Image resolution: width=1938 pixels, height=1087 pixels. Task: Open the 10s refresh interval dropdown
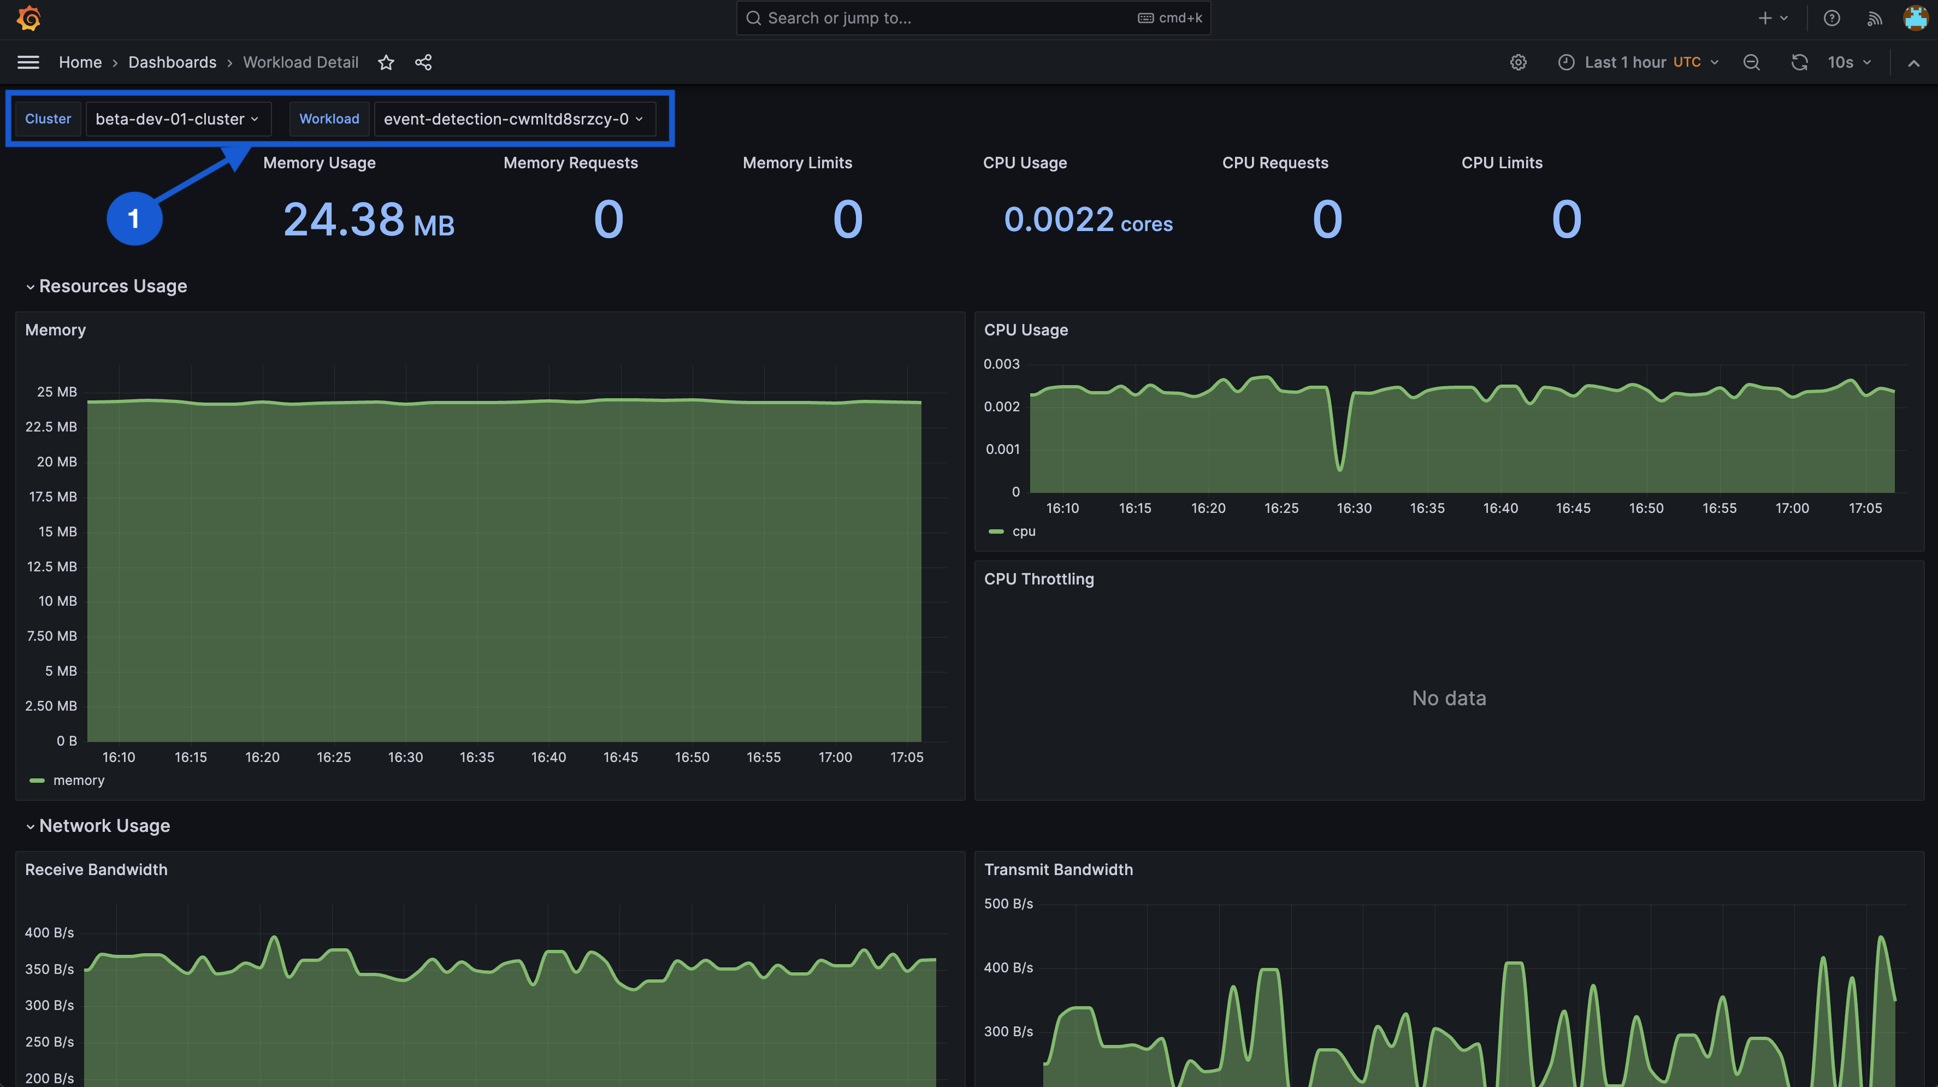tap(1848, 62)
